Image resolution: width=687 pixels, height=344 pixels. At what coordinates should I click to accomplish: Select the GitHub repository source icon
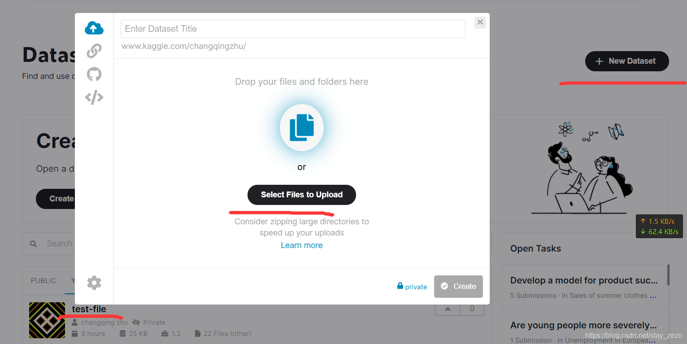(x=94, y=74)
